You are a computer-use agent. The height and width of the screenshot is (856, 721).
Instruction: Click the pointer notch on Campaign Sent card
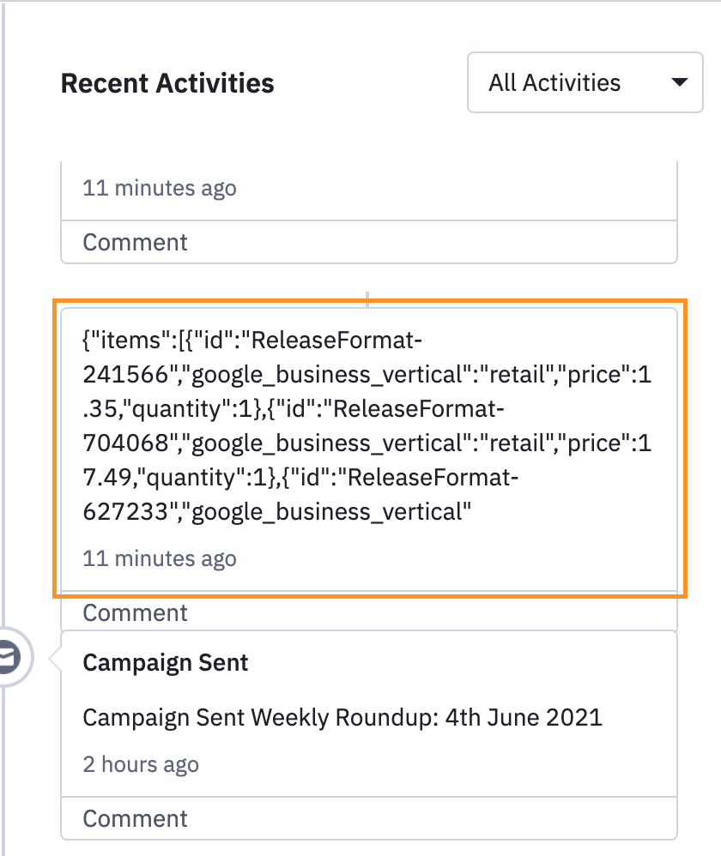coord(53,660)
